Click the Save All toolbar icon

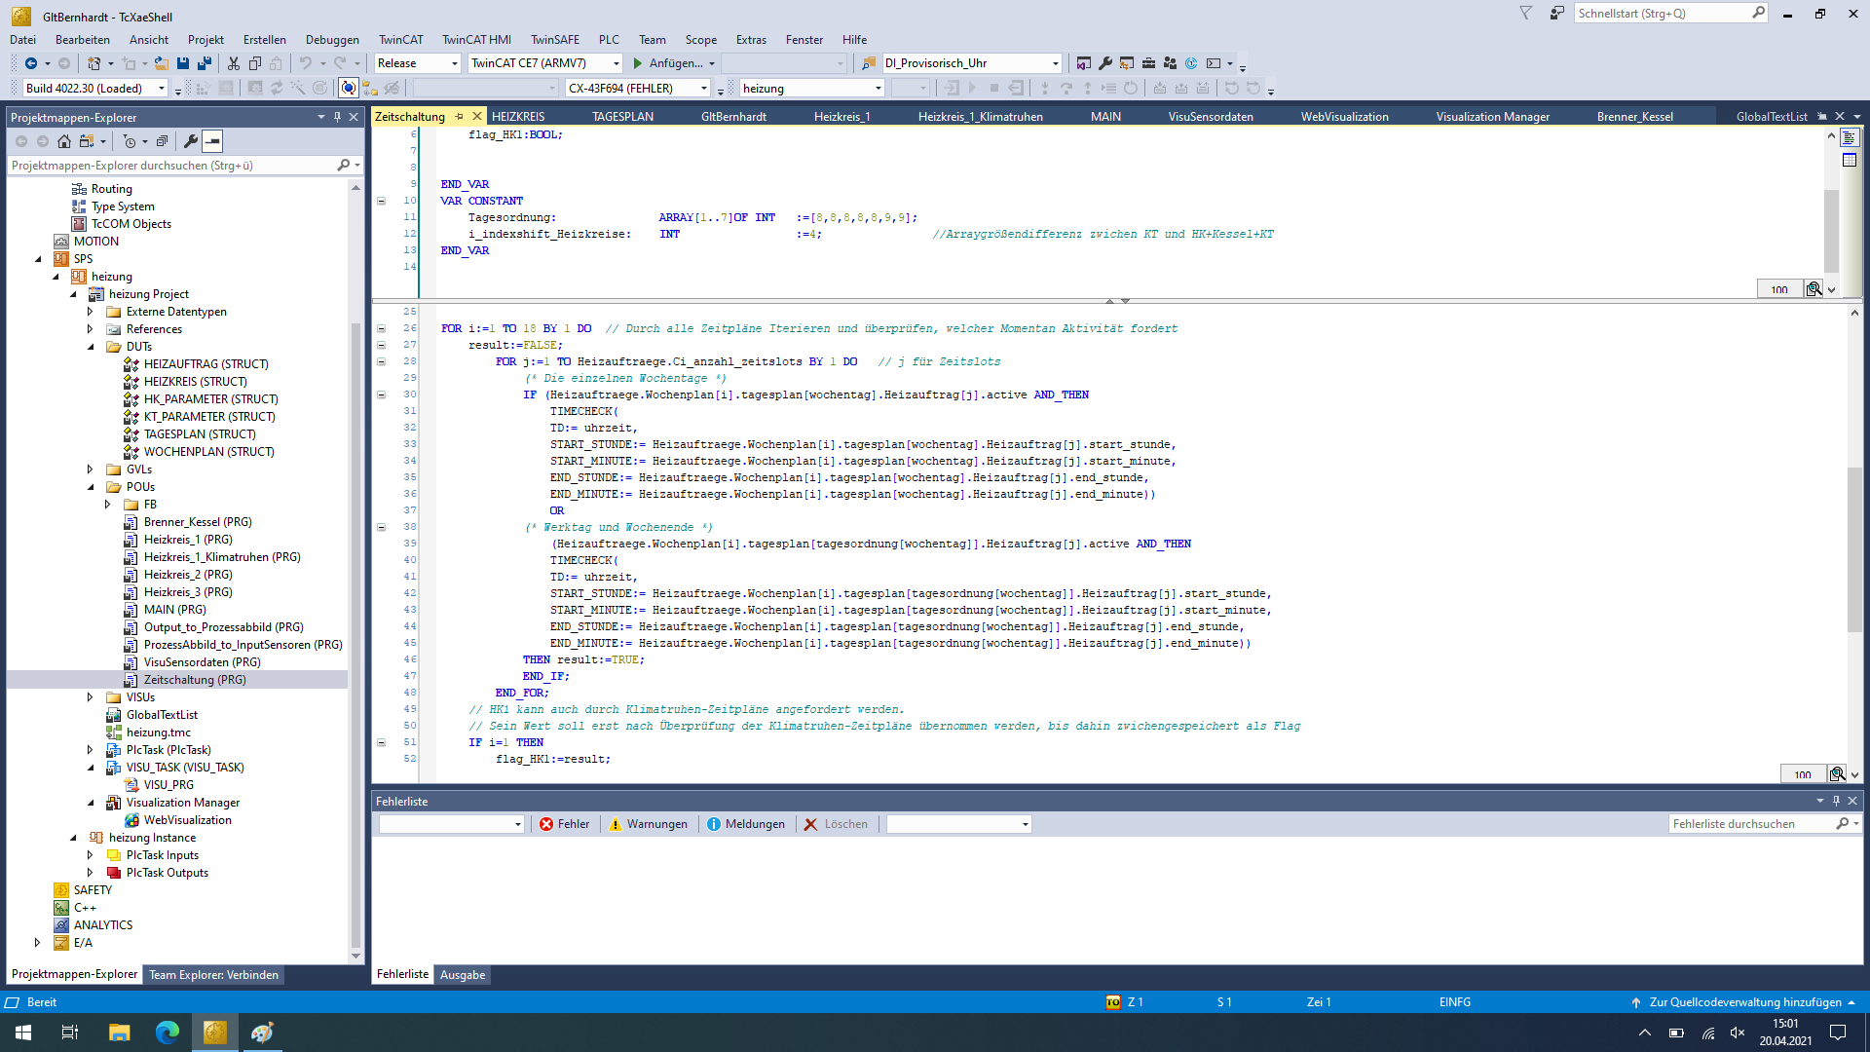coord(205,63)
